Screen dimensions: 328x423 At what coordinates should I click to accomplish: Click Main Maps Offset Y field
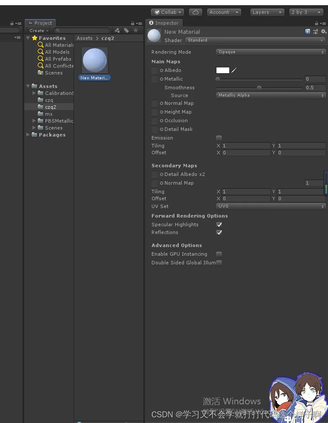[x=301, y=153]
